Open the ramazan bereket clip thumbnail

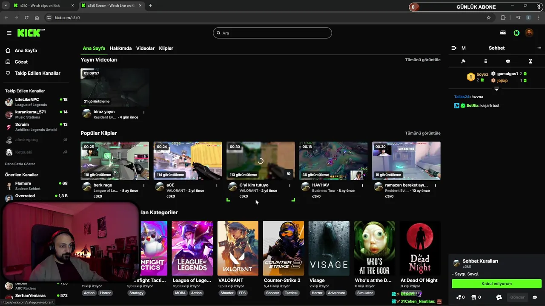(406, 161)
